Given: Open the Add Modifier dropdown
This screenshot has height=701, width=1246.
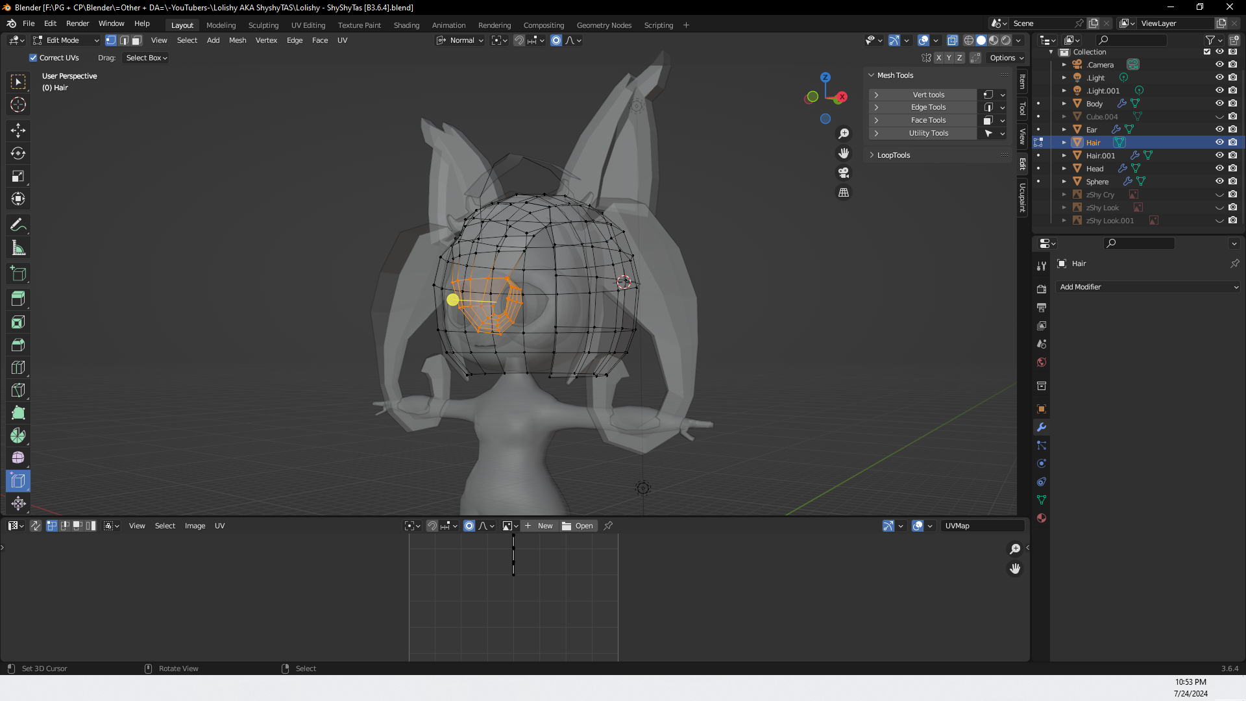Looking at the screenshot, I should pyautogui.click(x=1149, y=287).
